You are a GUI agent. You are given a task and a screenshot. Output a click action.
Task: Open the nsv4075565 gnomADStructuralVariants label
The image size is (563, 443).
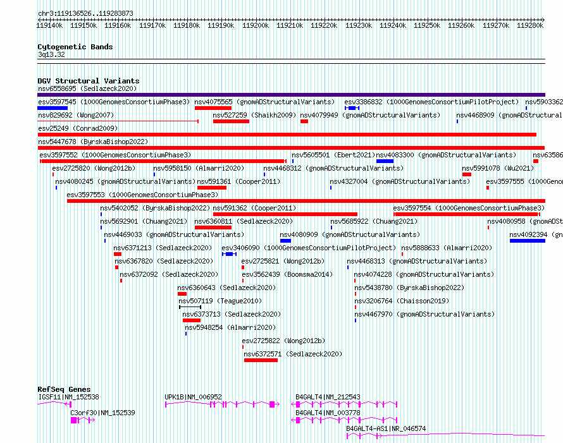pos(264,102)
